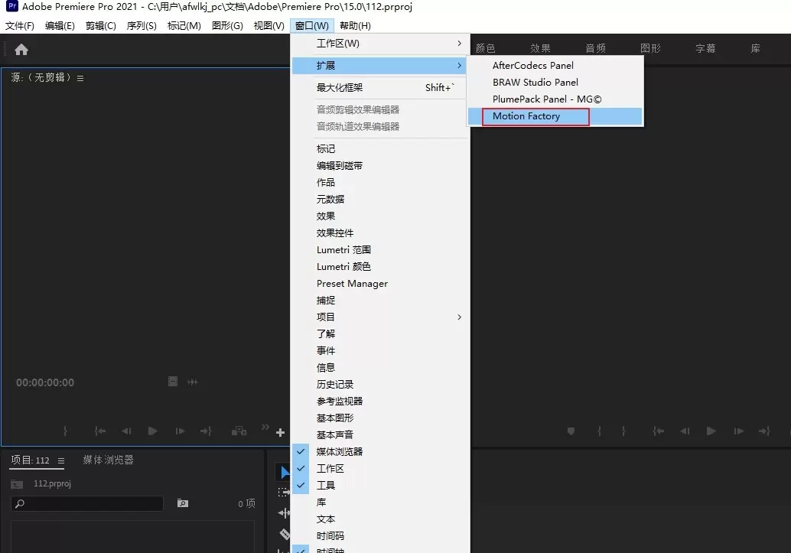
Task: Switch to 颜色 workspace tab
Action: [485, 48]
